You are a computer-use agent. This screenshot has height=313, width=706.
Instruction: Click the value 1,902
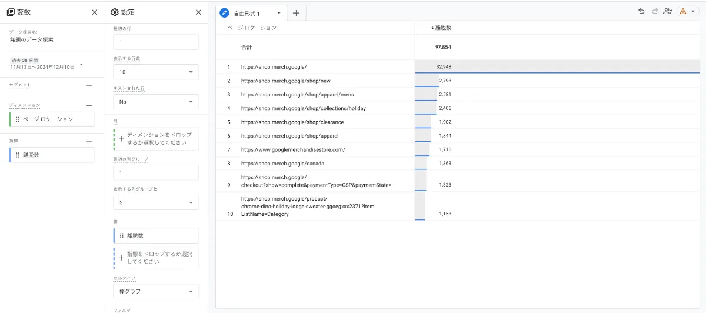tap(445, 122)
